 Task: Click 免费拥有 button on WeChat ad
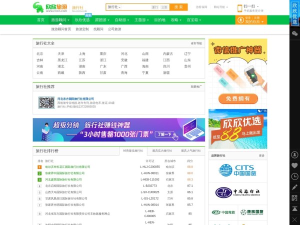click(x=238, y=98)
